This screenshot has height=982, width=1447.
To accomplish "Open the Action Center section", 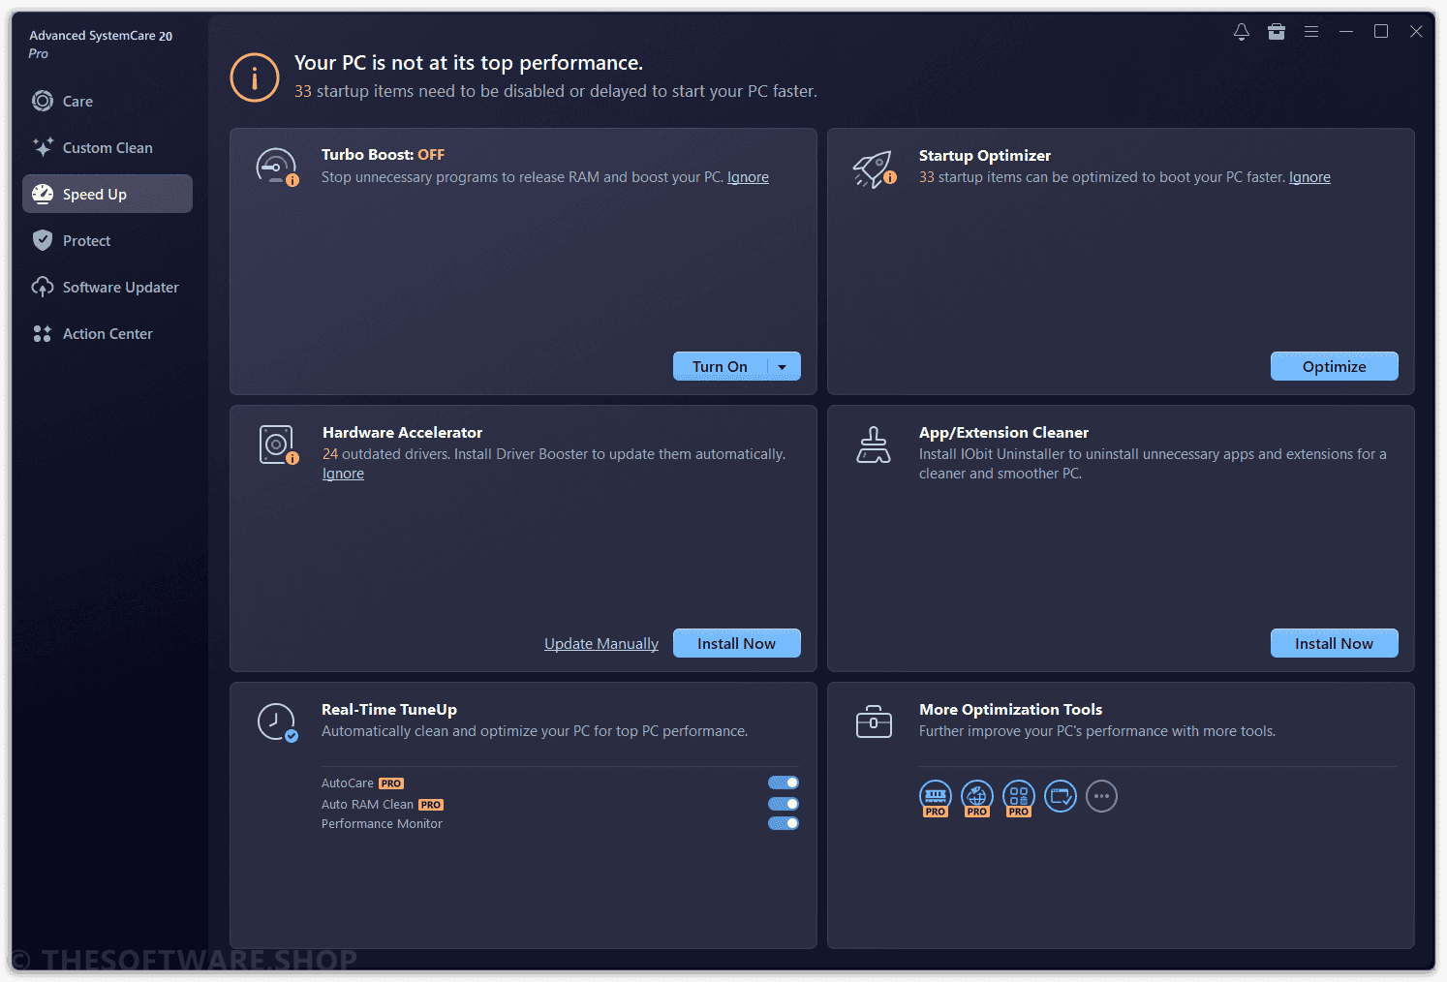I will (x=108, y=333).
